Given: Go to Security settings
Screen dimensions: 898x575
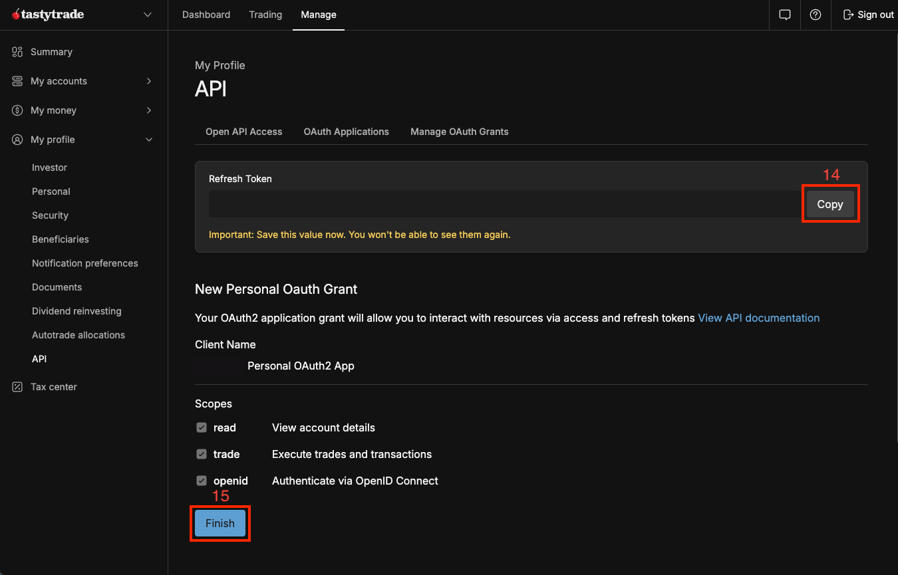Looking at the screenshot, I should tap(51, 215).
